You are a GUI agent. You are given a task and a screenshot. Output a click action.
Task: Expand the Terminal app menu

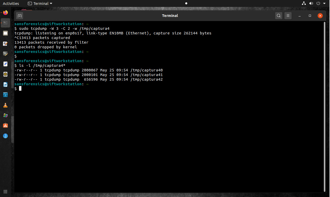(40, 3)
